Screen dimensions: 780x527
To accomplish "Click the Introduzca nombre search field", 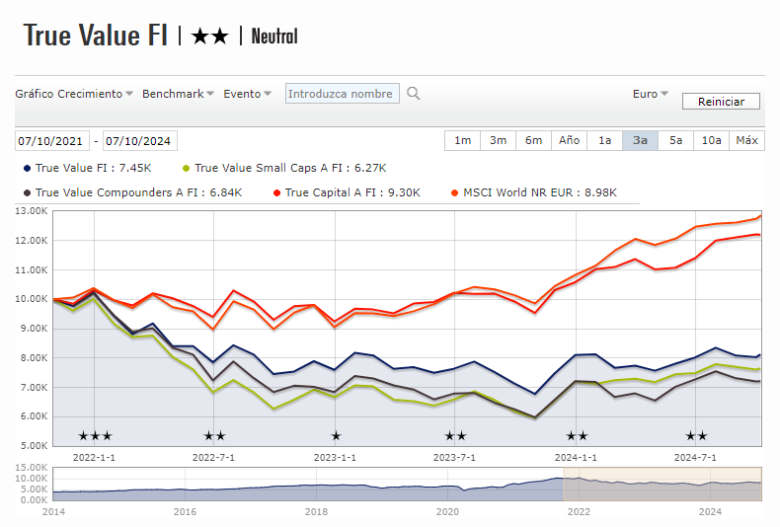I will point(343,94).
